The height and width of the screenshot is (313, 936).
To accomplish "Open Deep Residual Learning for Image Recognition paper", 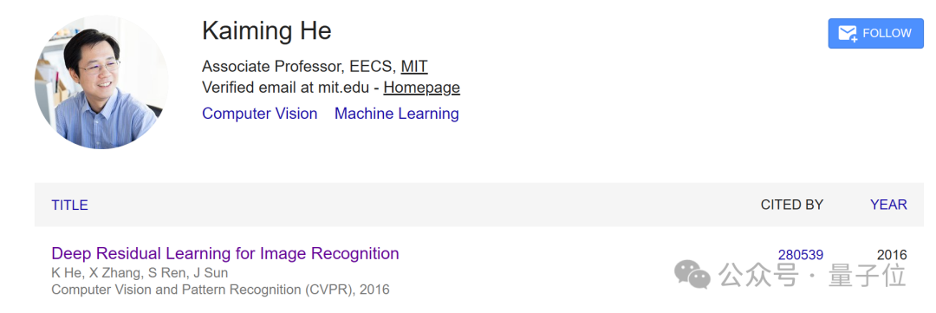I will 225,253.
